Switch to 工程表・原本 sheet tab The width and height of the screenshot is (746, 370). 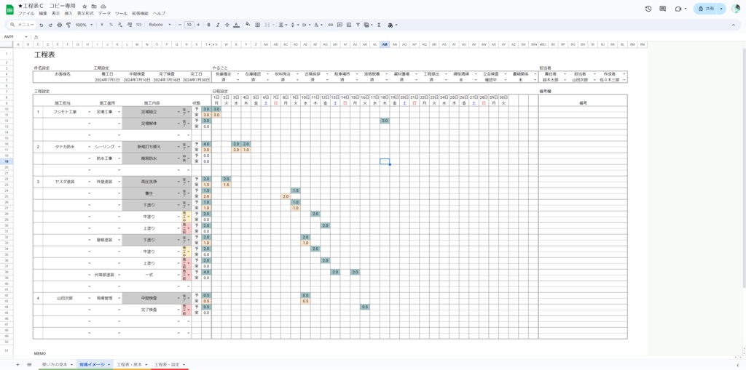pos(130,364)
